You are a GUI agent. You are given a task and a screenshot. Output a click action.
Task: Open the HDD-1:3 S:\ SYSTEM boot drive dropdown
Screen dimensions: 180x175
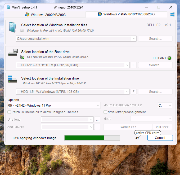pos(127,65)
